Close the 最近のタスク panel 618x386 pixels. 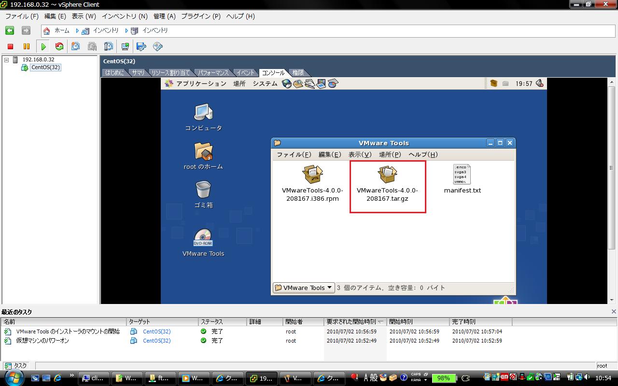click(614, 312)
